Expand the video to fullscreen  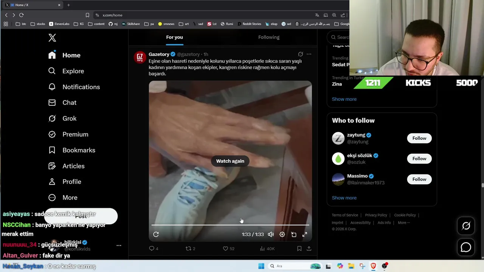click(305, 235)
